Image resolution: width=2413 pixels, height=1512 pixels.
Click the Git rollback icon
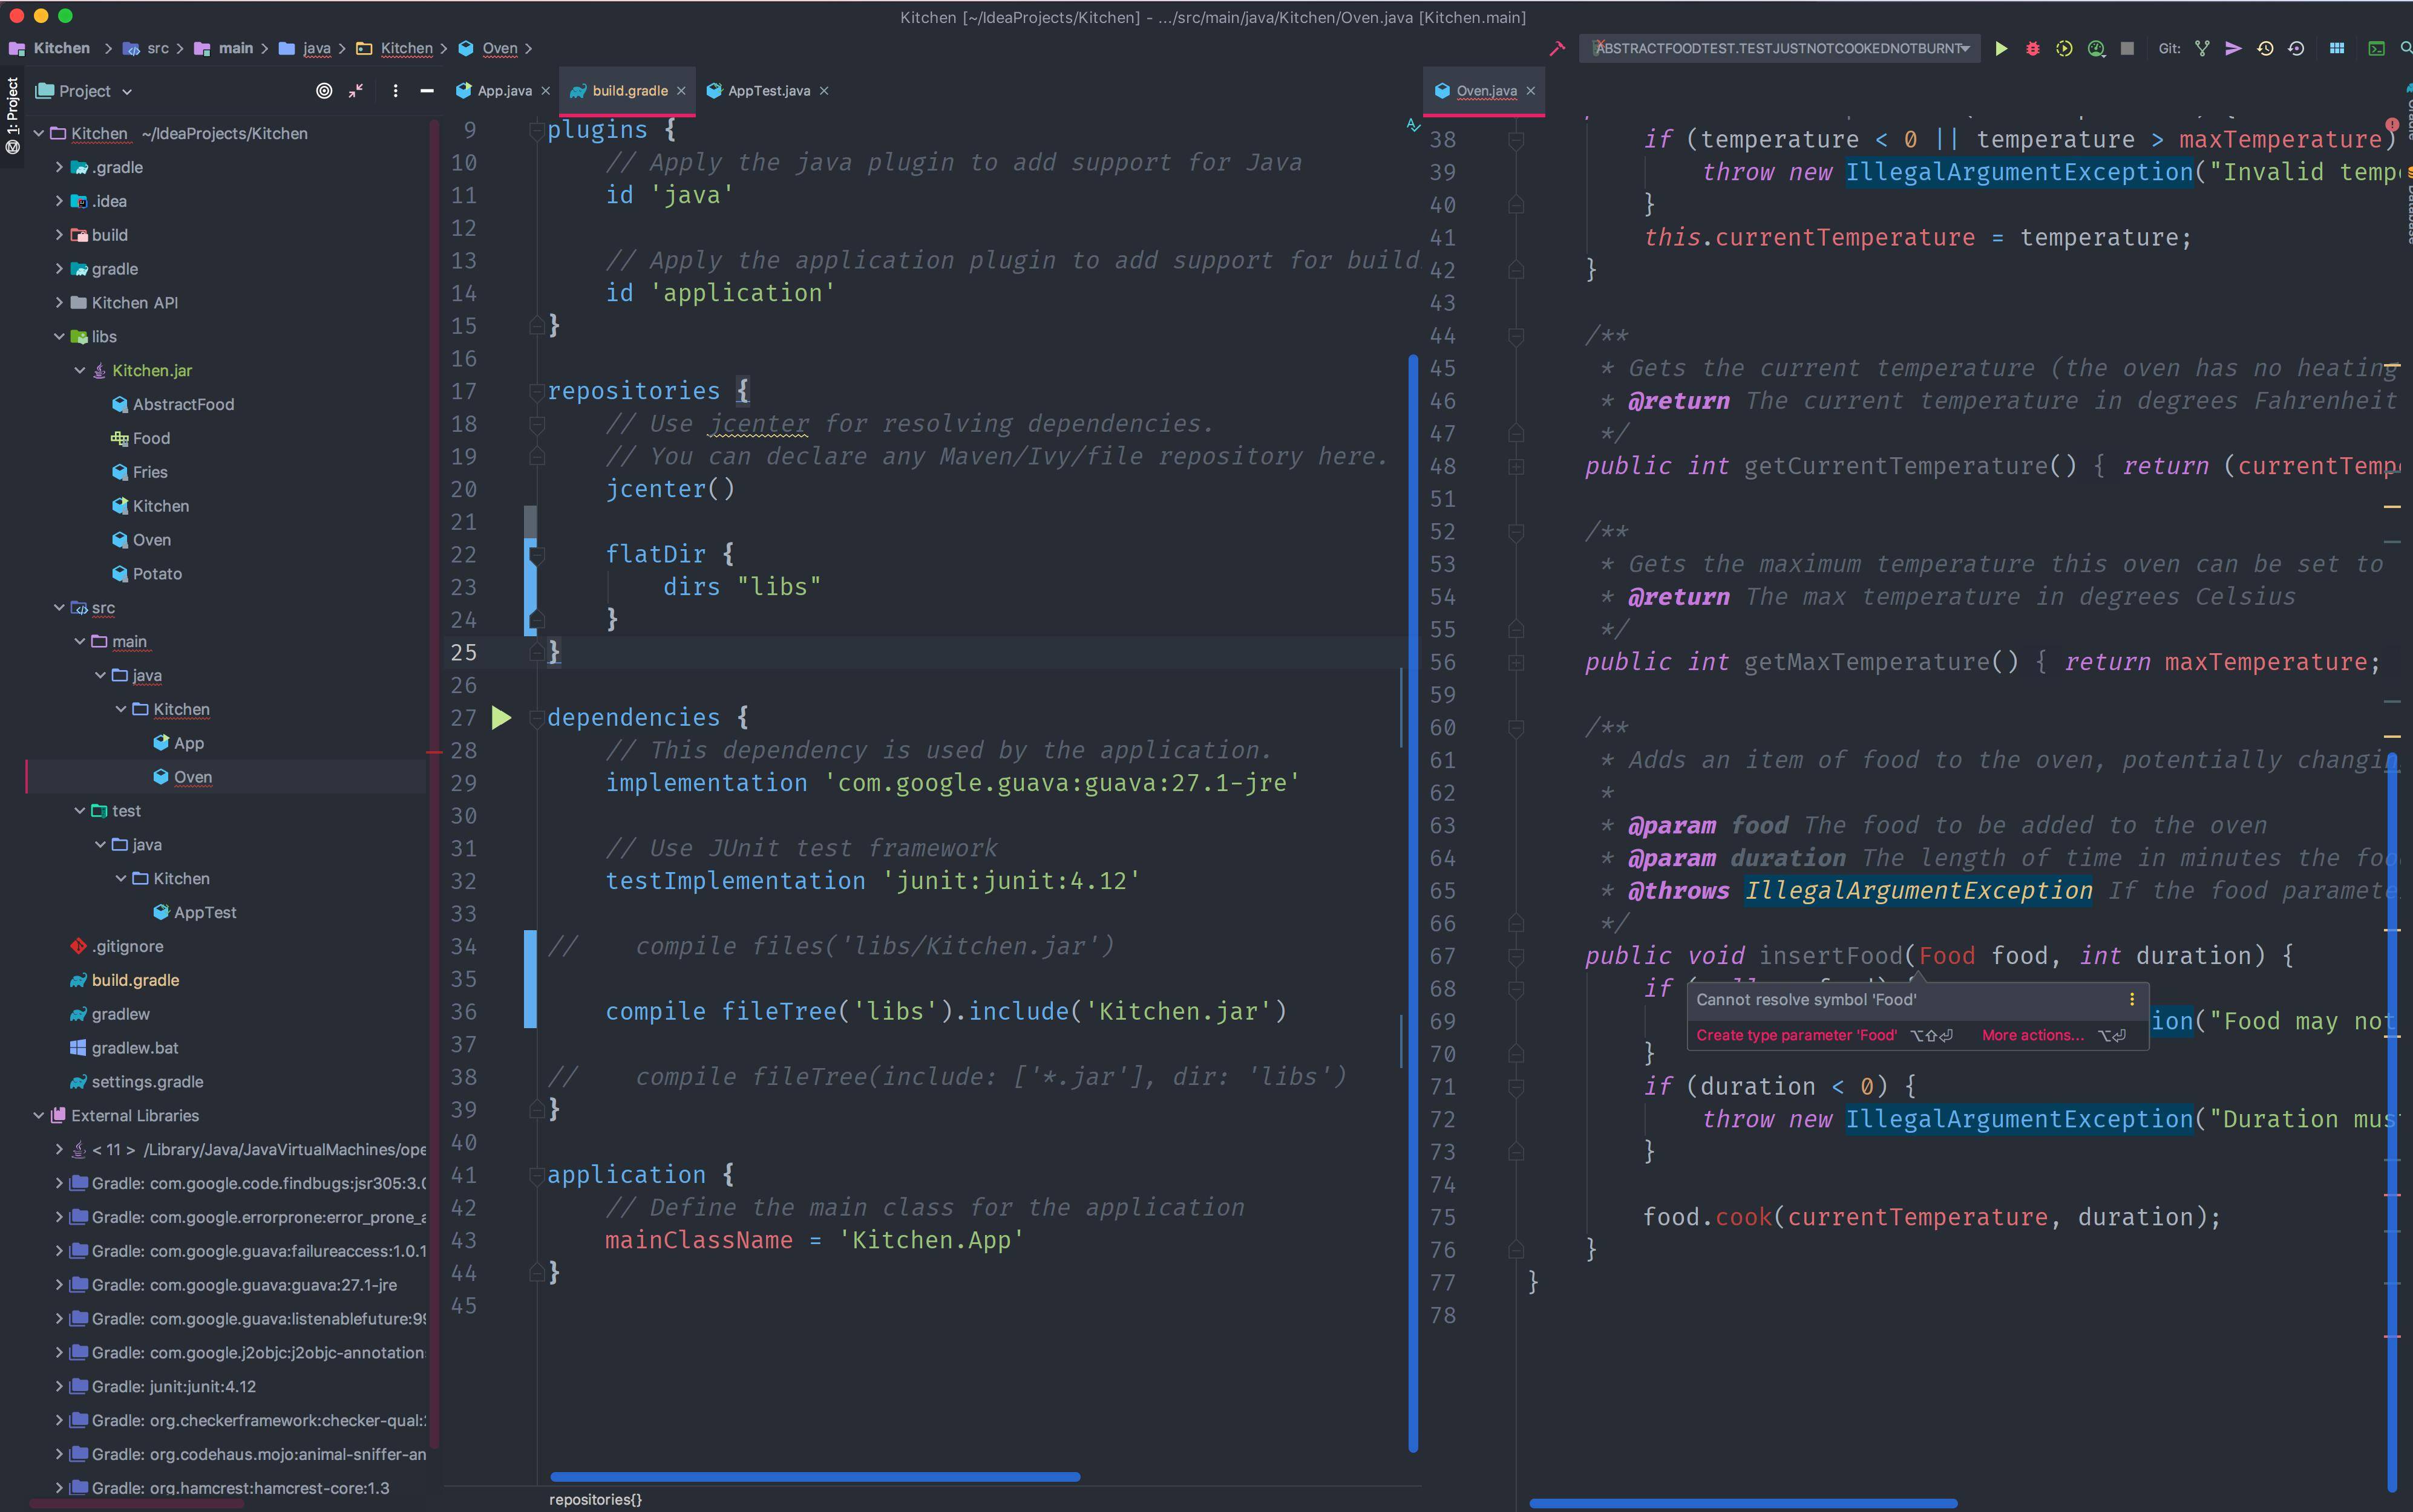2296,48
